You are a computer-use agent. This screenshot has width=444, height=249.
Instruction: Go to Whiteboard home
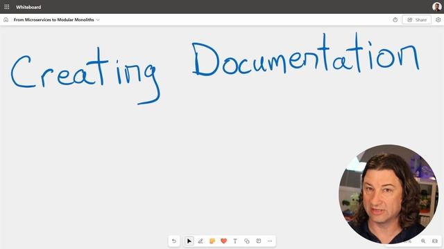[x=6, y=20]
